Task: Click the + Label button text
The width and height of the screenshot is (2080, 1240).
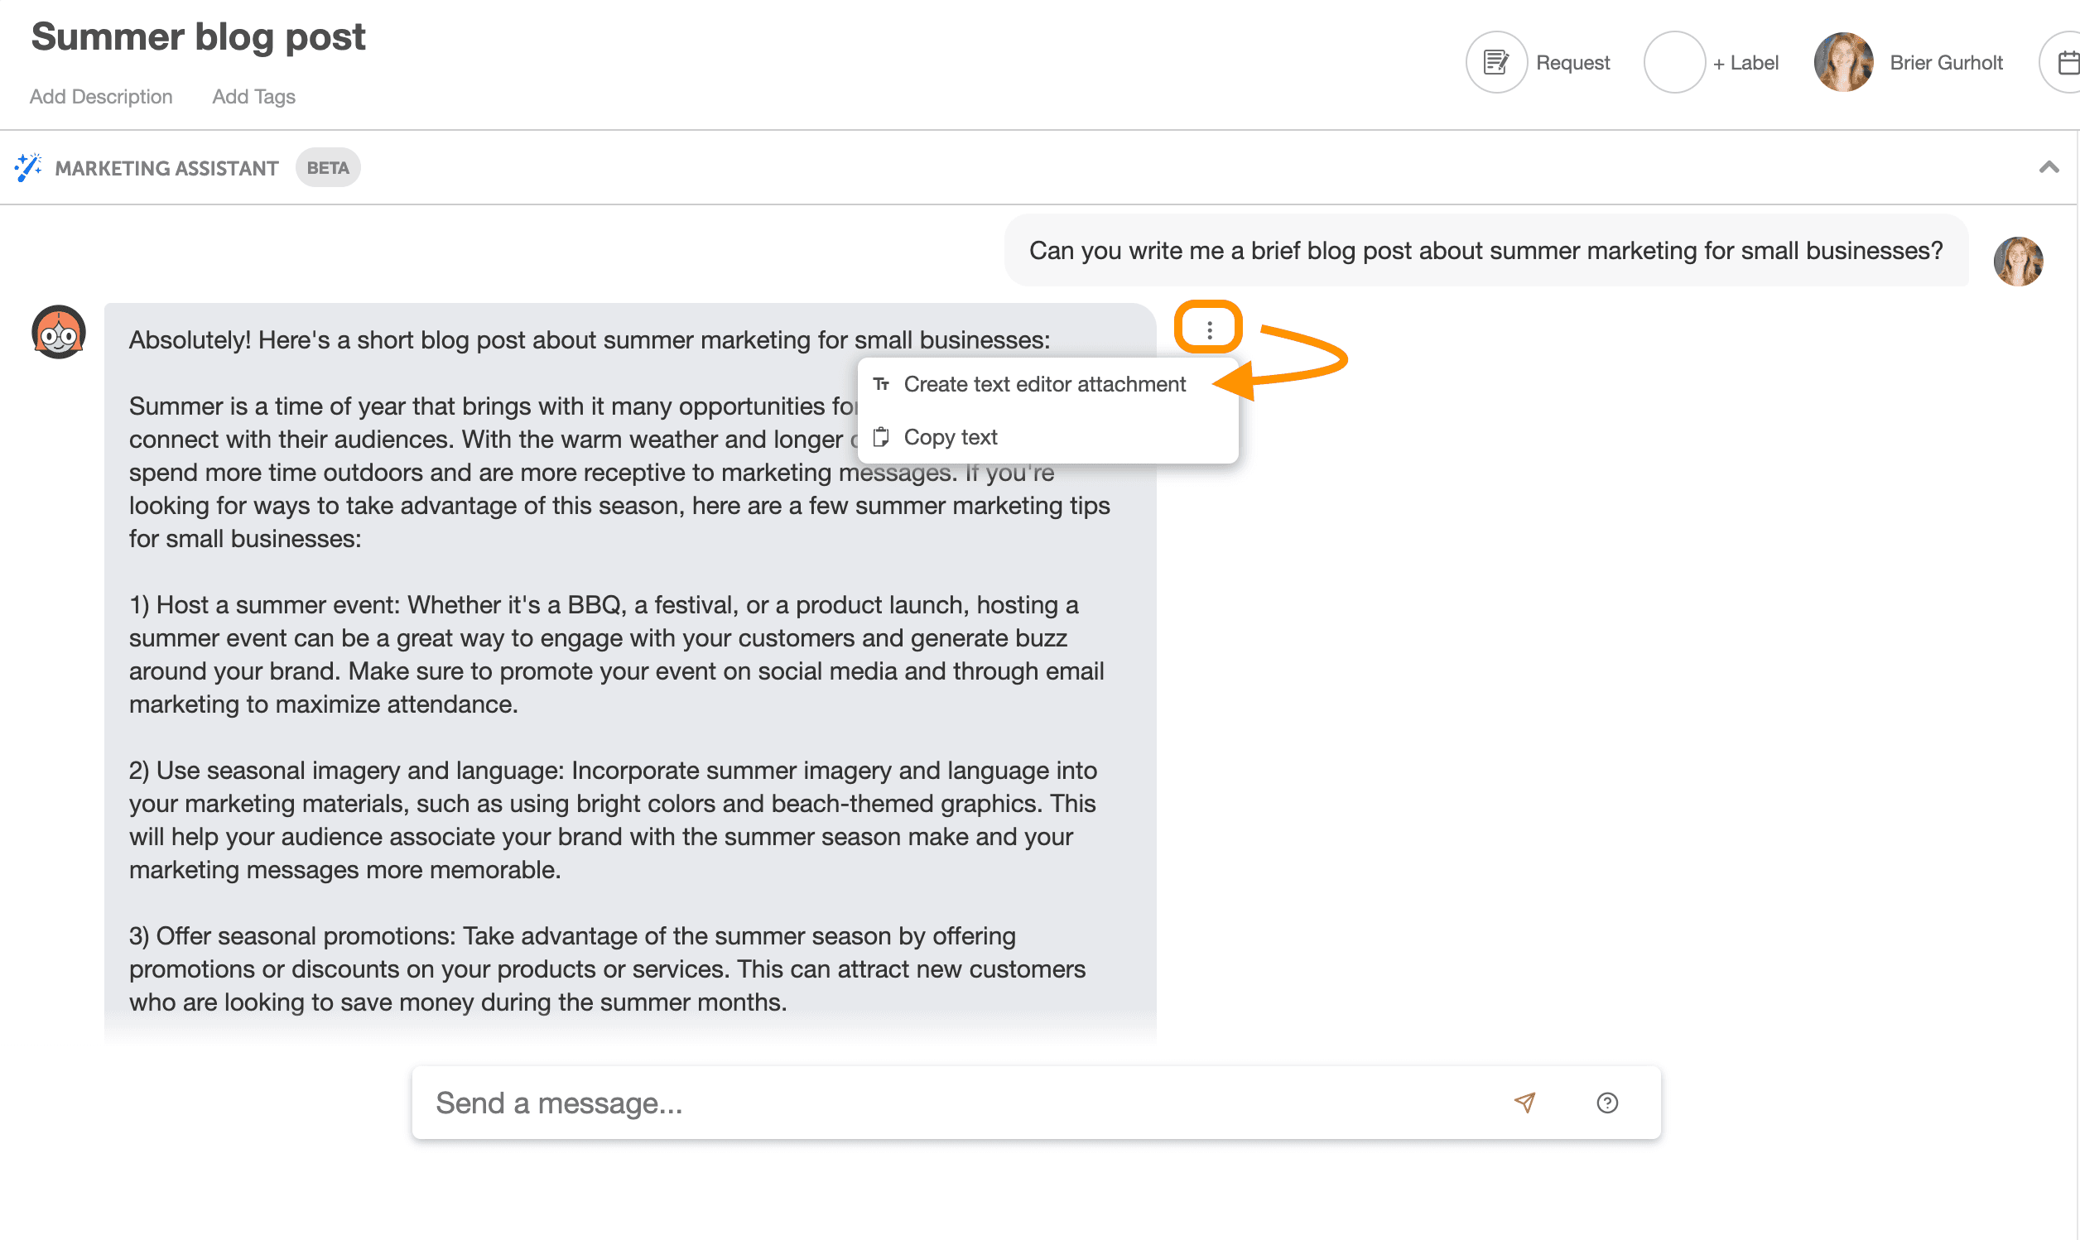Action: 1745,63
